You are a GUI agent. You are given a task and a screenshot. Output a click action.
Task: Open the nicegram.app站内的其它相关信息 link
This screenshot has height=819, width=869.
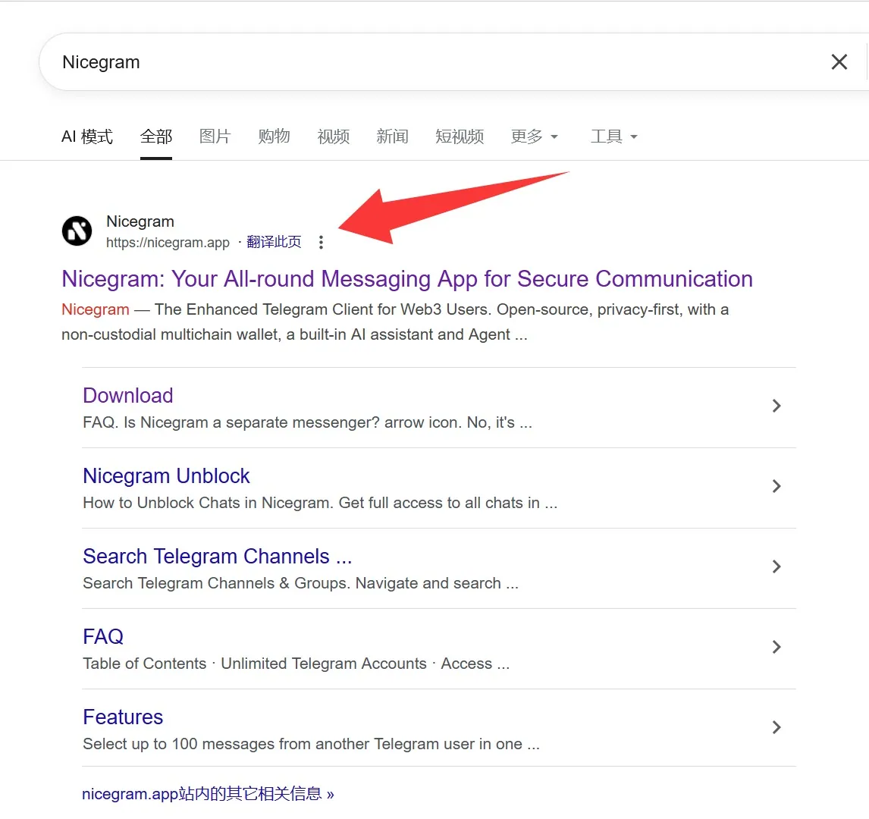[208, 794]
